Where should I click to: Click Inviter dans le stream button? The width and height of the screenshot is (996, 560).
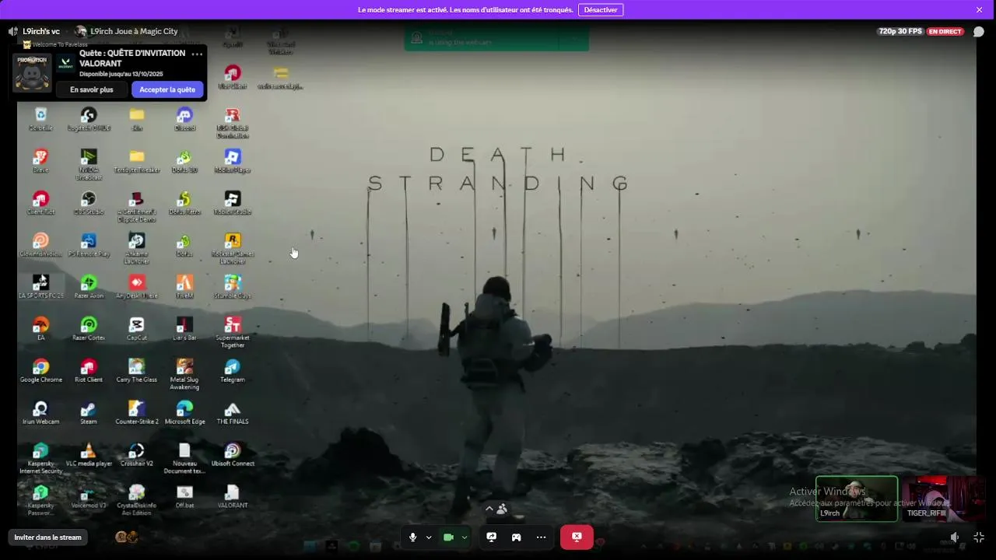click(47, 537)
